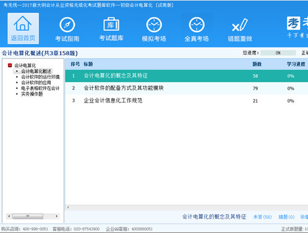Click the 标题 column header

tap(88, 64)
